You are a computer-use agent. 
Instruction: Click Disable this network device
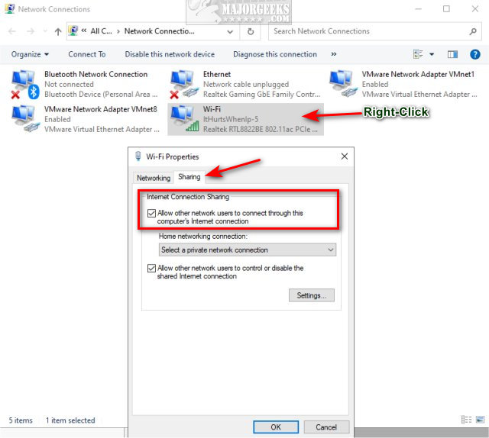[x=170, y=54]
